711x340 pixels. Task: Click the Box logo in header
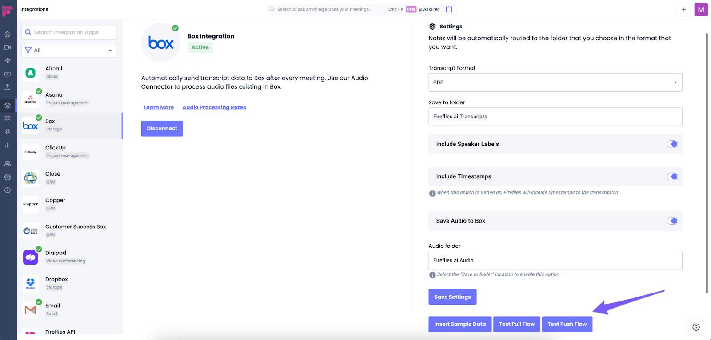point(161,43)
